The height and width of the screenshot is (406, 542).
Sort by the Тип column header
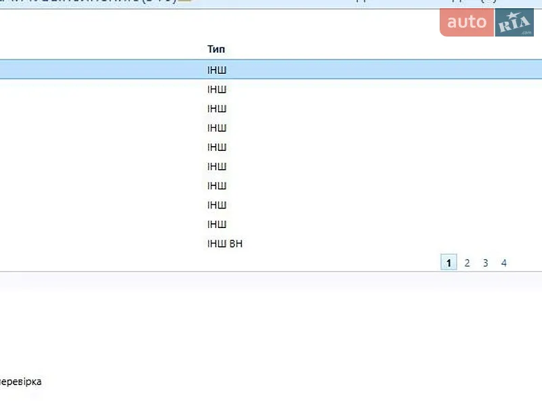click(216, 49)
